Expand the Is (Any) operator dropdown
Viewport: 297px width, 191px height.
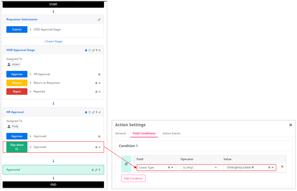pyautogui.click(x=215, y=167)
